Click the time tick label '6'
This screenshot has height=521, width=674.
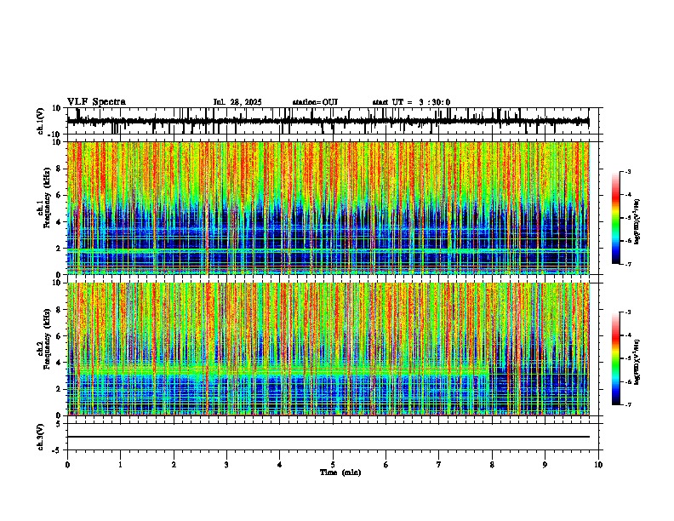point(386,465)
